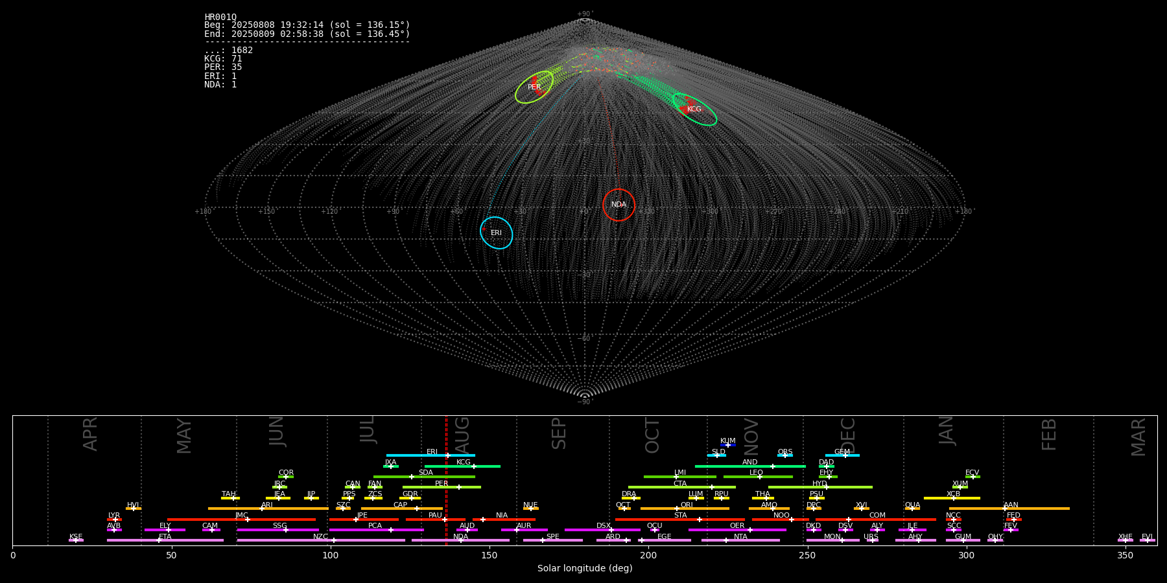The width and height of the screenshot is (1167, 583).
Task: Click the 'ERI: 1' legend count
Action: click(220, 76)
